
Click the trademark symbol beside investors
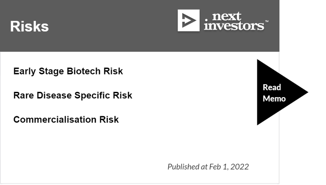(267, 21)
